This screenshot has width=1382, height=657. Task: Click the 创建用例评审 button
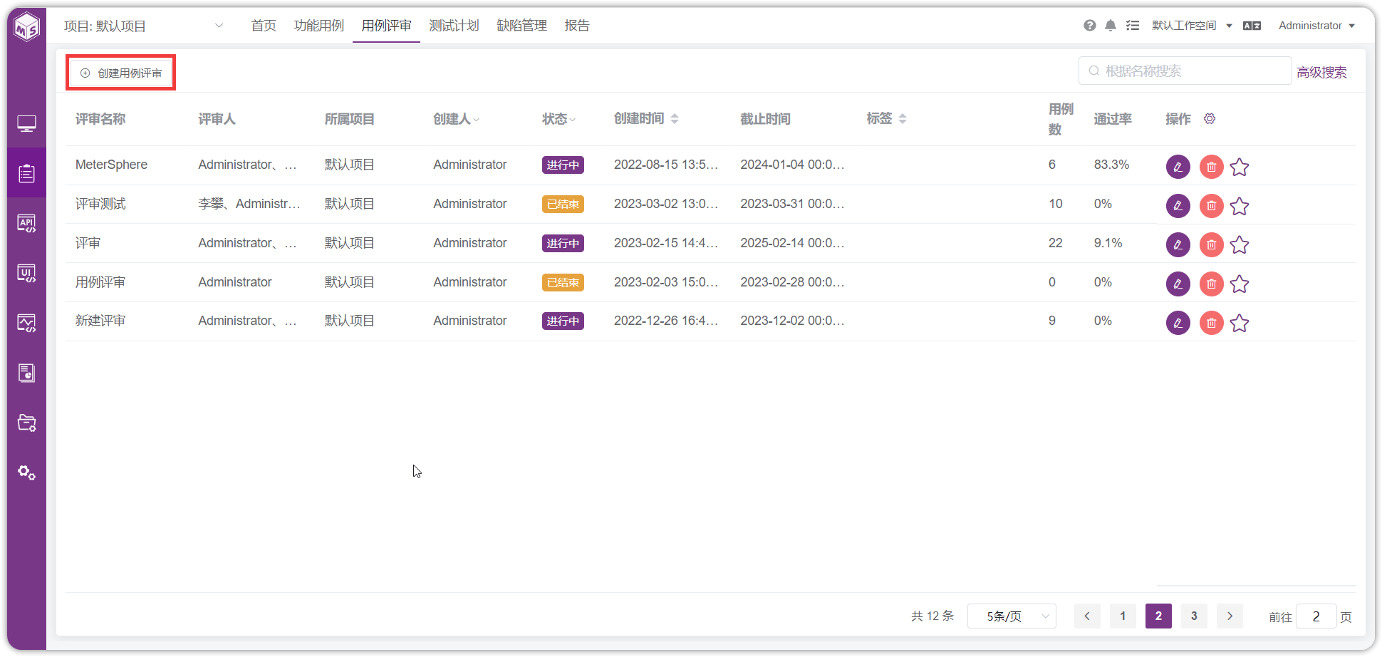pyautogui.click(x=121, y=73)
